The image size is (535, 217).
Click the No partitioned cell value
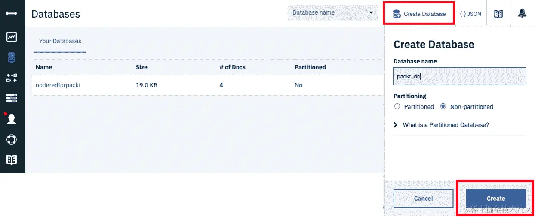[298, 85]
